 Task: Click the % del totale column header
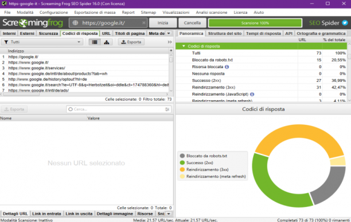coord(334,39)
